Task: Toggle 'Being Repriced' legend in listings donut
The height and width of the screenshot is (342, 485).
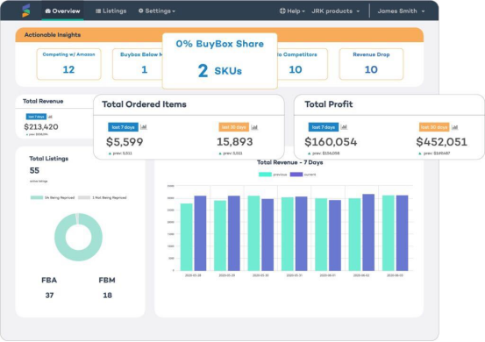Action: click(x=53, y=197)
